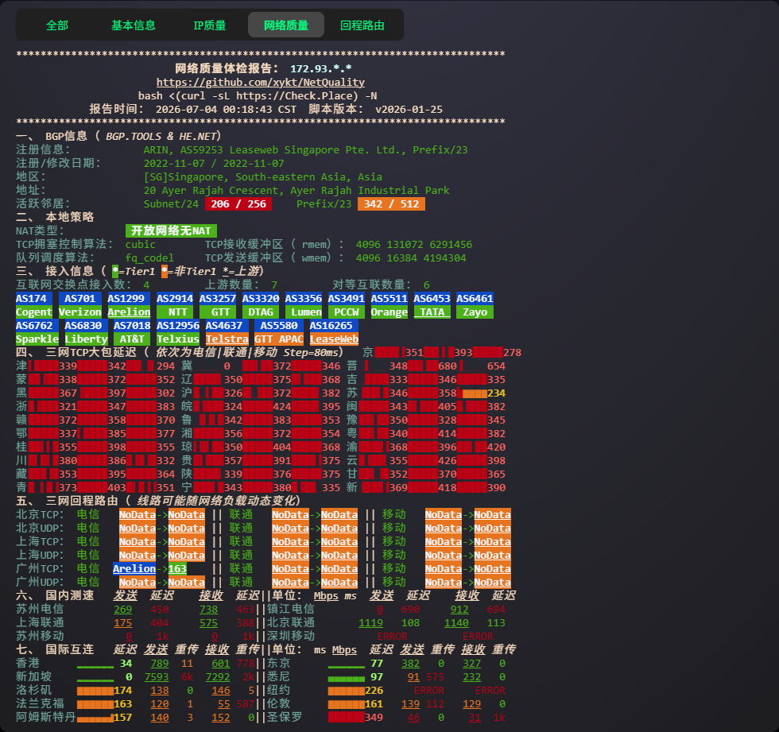Image resolution: width=779 pixels, height=732 pixels.
Task: Click the 圣保罗 red latency bar 349
Action: coord(355,718)
